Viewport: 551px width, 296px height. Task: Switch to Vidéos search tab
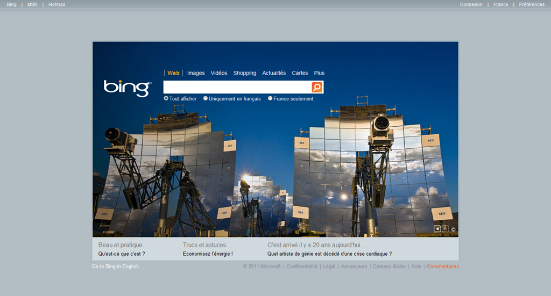click(x=219, y=73)
